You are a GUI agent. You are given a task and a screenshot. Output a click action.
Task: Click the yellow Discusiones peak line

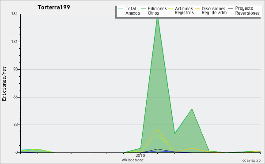pos(157,129)
